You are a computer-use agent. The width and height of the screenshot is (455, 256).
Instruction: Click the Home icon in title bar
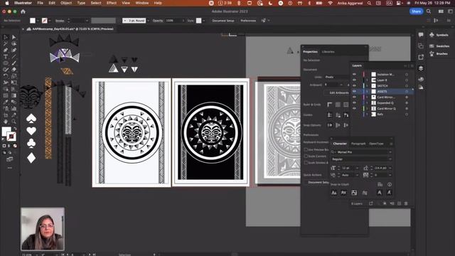pos(23,11)
